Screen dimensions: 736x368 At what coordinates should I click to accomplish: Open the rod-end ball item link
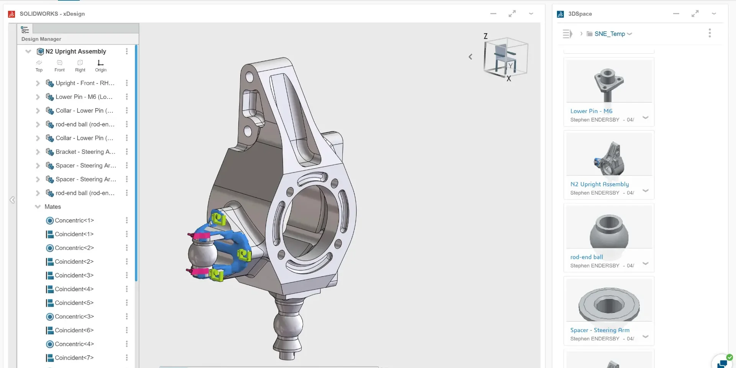coord(586,257)
